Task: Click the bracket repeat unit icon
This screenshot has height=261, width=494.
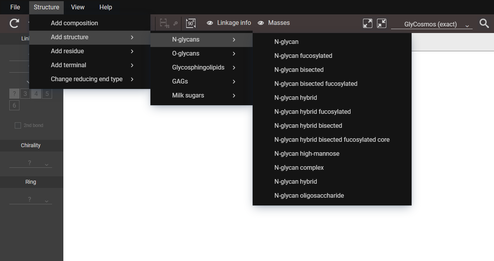Action: pyautogui.click(x=164, y=23)
